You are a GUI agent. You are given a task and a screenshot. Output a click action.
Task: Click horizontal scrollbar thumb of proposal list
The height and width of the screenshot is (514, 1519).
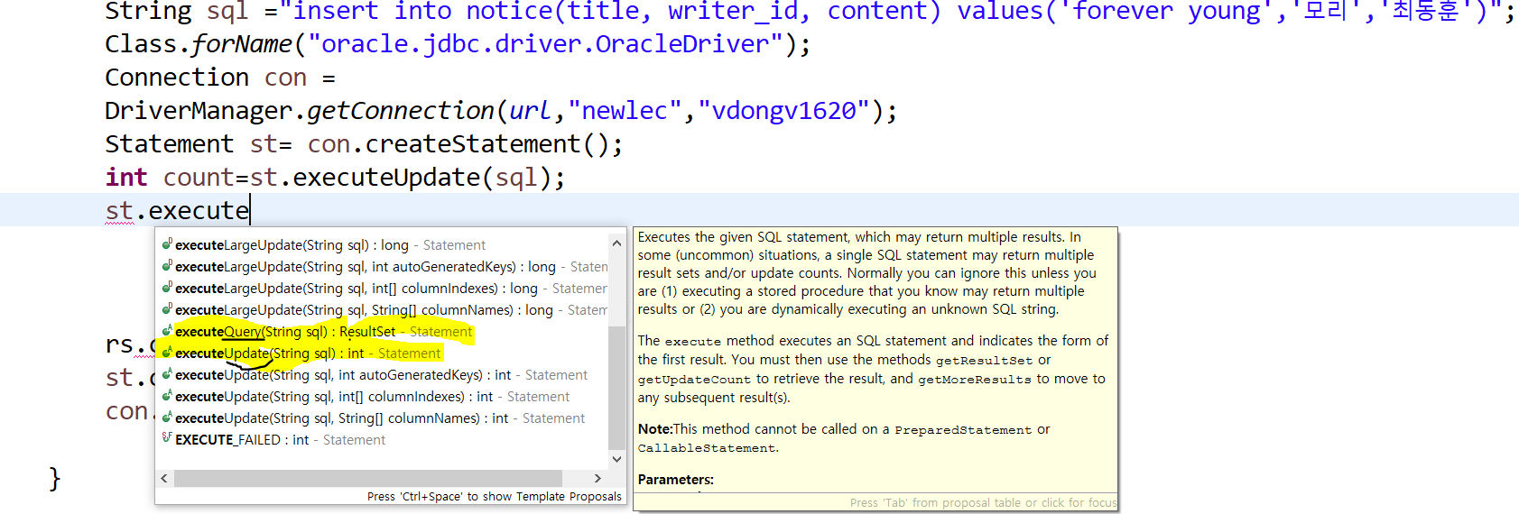[x=368, y=478]
